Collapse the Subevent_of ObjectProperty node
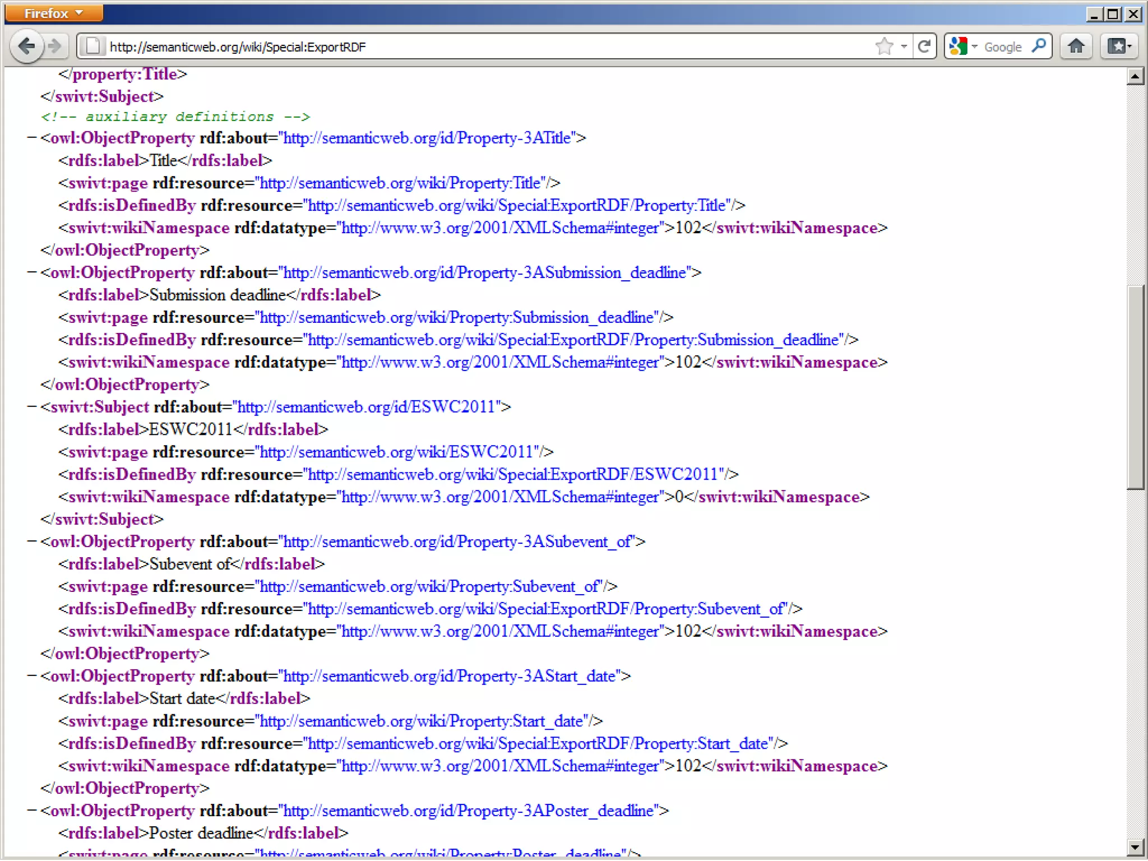This screenshot has height=861, width=1148. click(x=32, y=541)
